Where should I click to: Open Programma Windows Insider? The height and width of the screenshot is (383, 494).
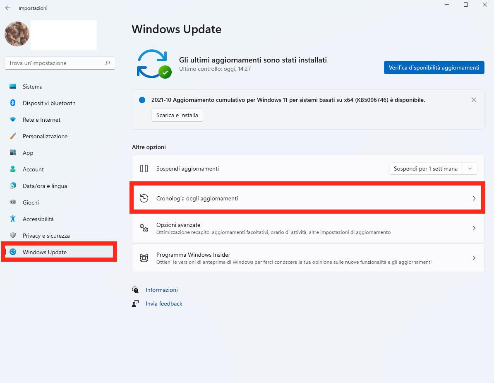(308, 258)
